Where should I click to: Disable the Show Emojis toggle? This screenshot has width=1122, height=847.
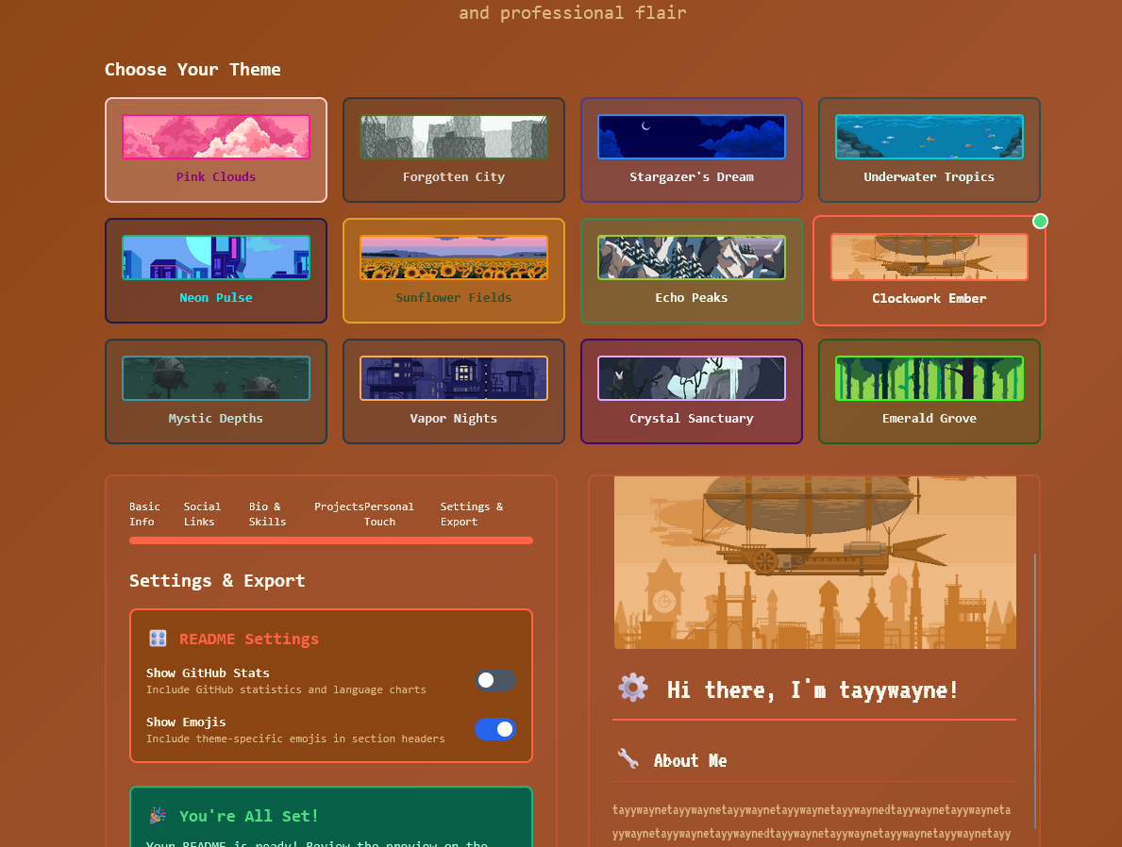pos(495,729)
